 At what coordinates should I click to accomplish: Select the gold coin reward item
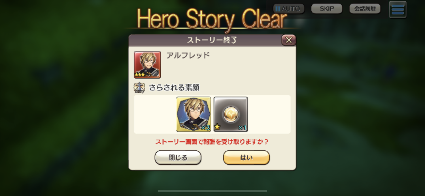pyautogui.click(x=231, y=114)
